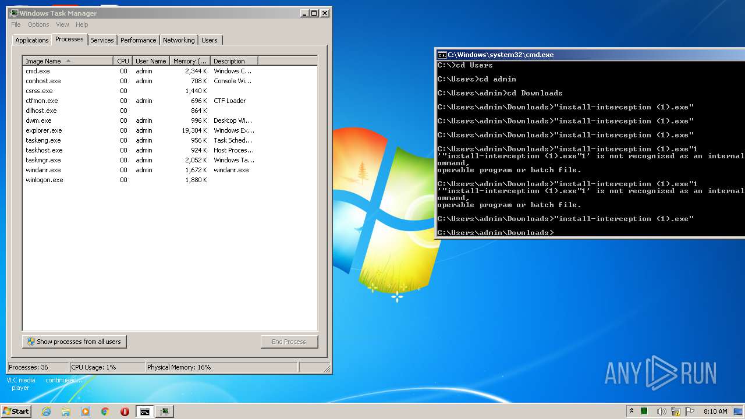Open the File menu in Task Manager
The width and height of the screenshot is (745, 419).
(x=16, y=24)
